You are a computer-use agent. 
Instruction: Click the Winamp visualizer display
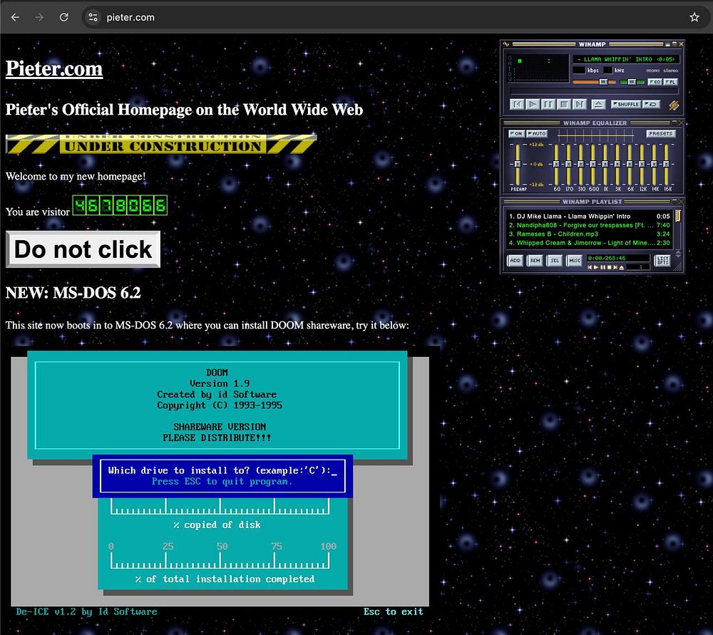(x=538, y=68)
